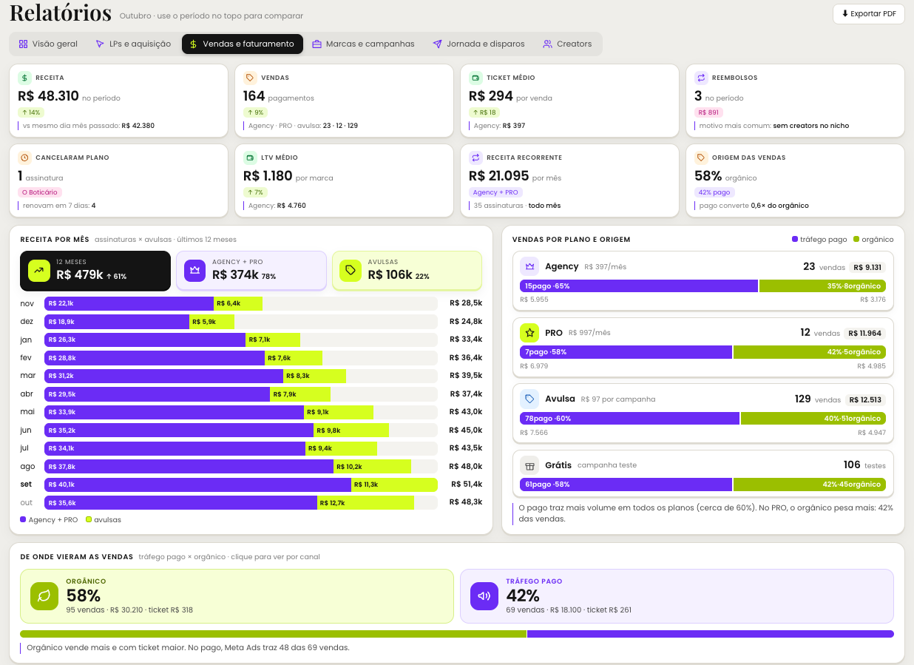Click the O Boticário badge
The image size is (914, 665).
tap(40, 192)
